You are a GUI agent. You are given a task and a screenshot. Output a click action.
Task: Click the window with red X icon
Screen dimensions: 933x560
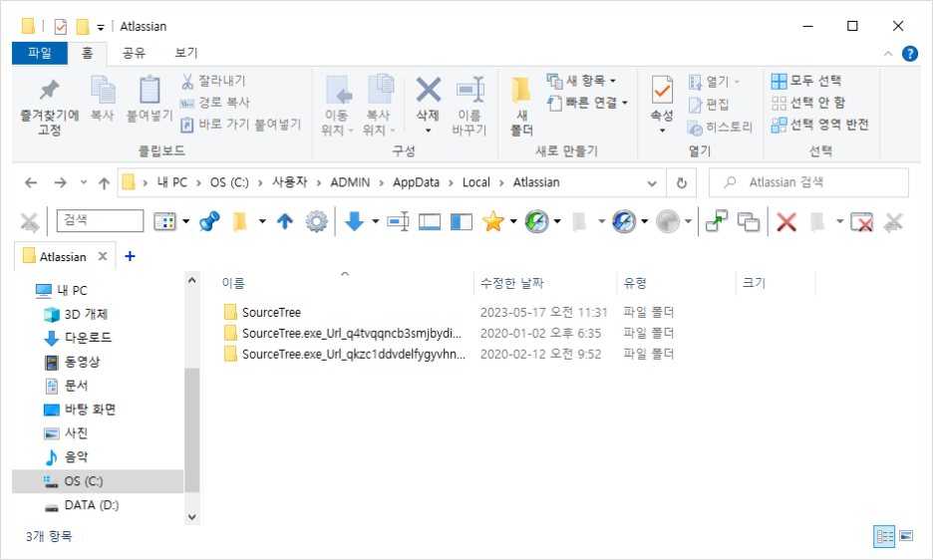(x=861, y=222)
